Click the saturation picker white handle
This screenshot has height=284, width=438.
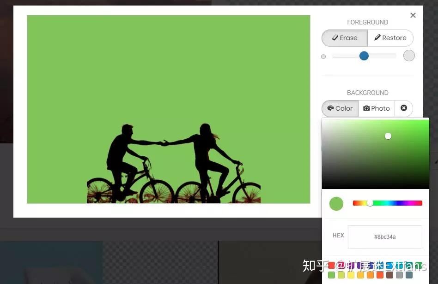click(x=388, y=136)
